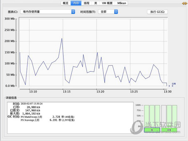
Task: Click the 13:30 label on the time axis
Action: tap(168, 92)
